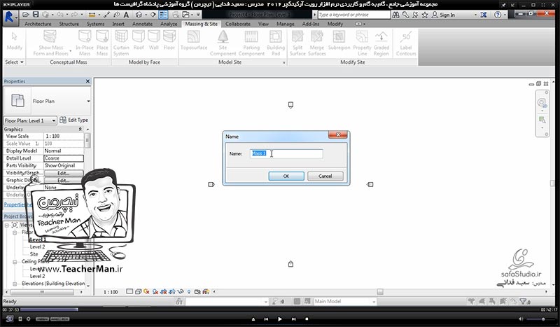
Task: Click the Edit Type button
Action: (74, 120)
